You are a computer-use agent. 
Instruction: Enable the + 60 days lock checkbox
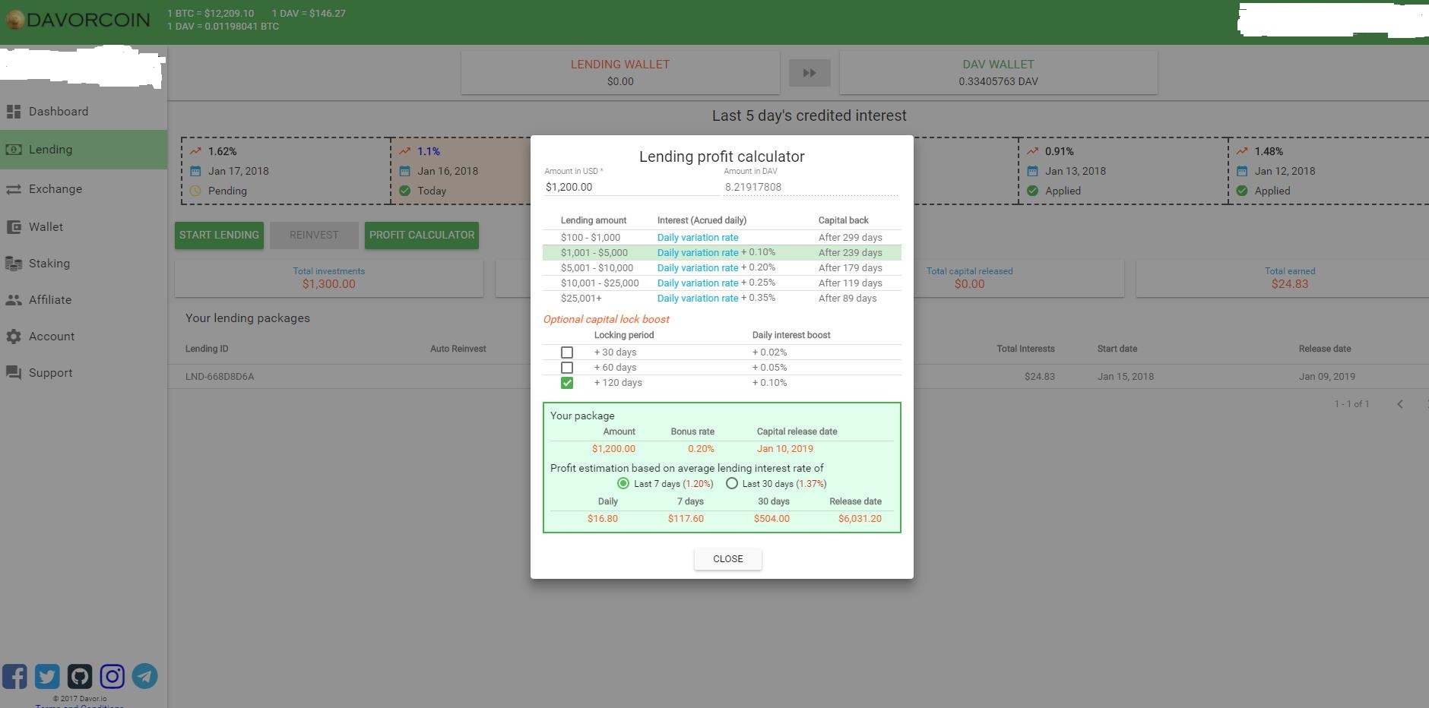tap(567, 368)
